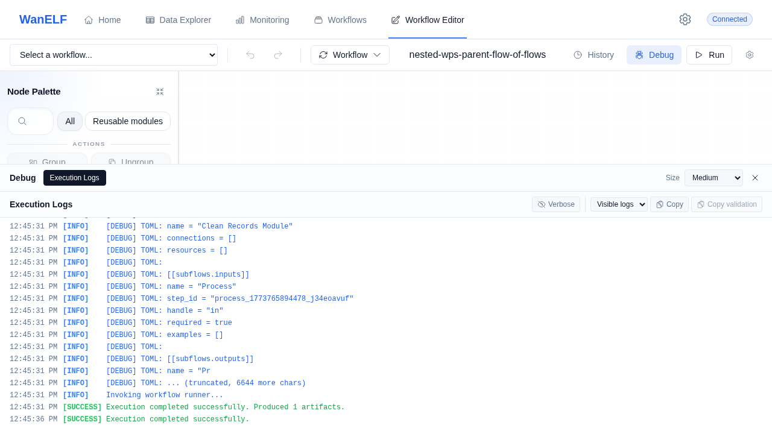Click the Connected status badge

[x=730, y=19]
